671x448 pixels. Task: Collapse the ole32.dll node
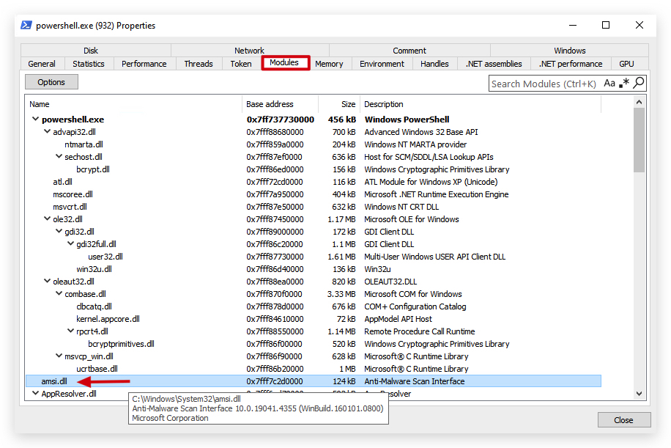(47, 219)
